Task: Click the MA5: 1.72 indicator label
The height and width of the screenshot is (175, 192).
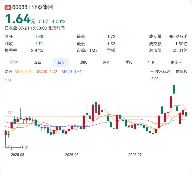Action: pos(24,72)
